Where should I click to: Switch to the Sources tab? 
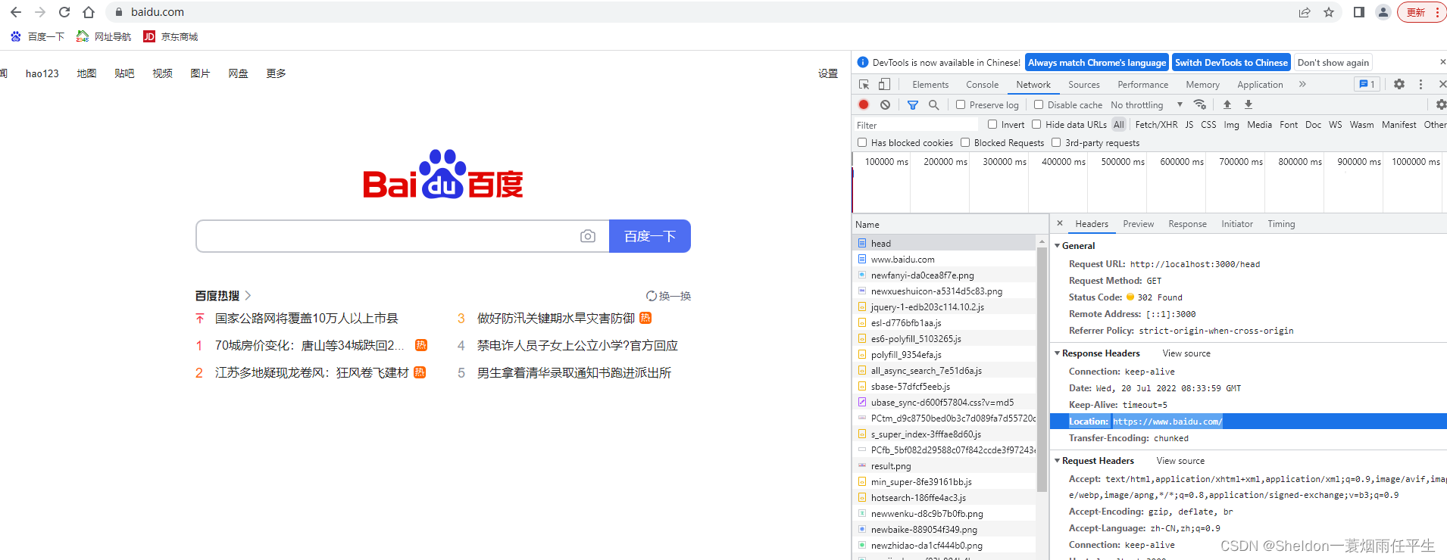(x=1084, y=85)
